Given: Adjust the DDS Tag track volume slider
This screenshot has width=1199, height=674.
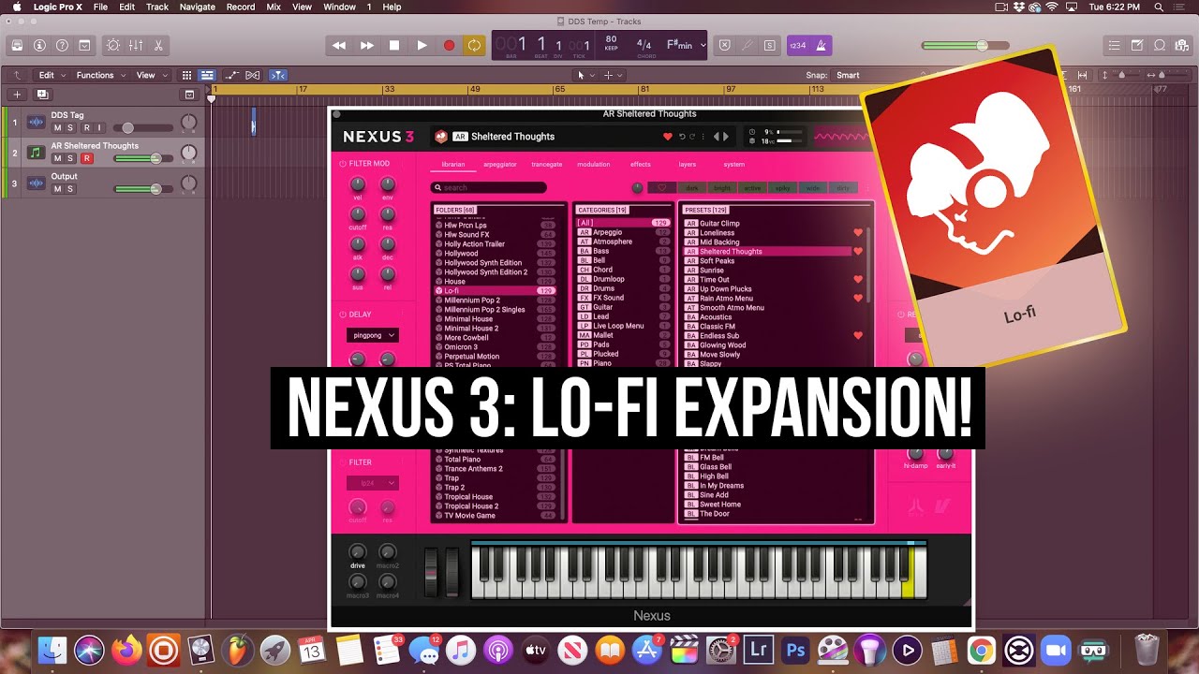Looking at the screenshot, I should pos(143,127).
